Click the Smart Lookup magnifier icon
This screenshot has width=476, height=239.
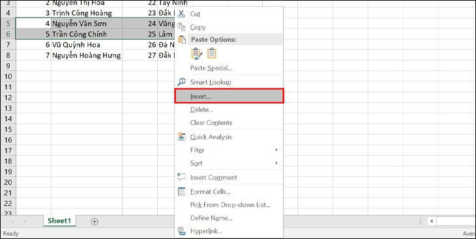181,82
